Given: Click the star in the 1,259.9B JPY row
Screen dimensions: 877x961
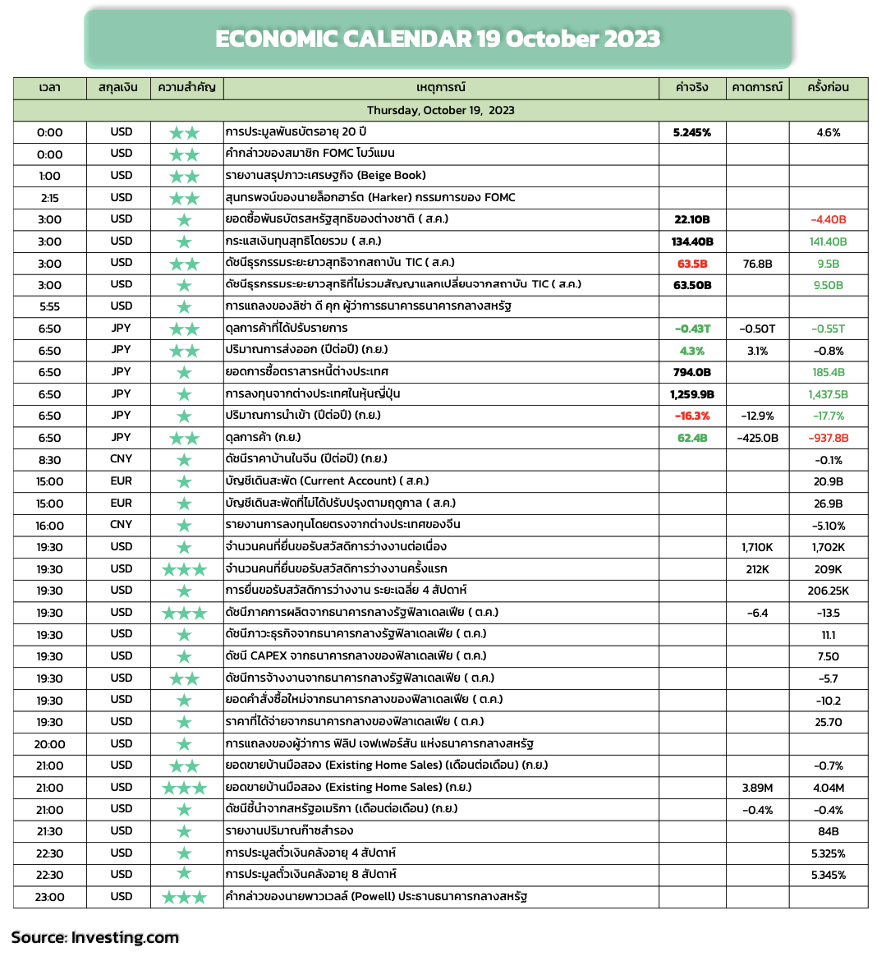Looking at the screenshot, I should (184, 395).
